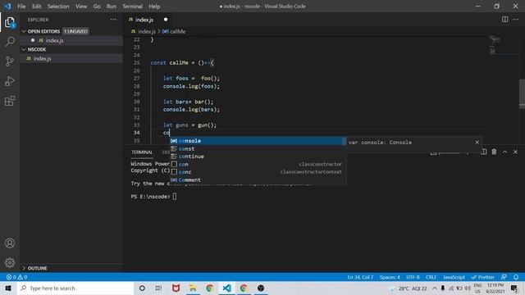525x295 pixels.
Task: Open the Edit menu
Action: 36,6
